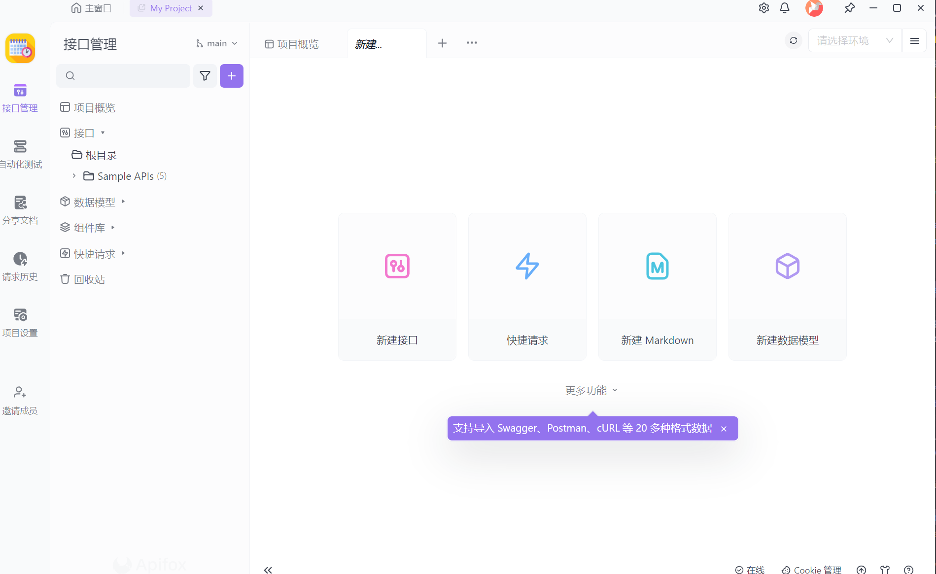This screenshot has height=574, width=936.
Task: Open the 分享文档 sidebar section
Action: [20, 210]
